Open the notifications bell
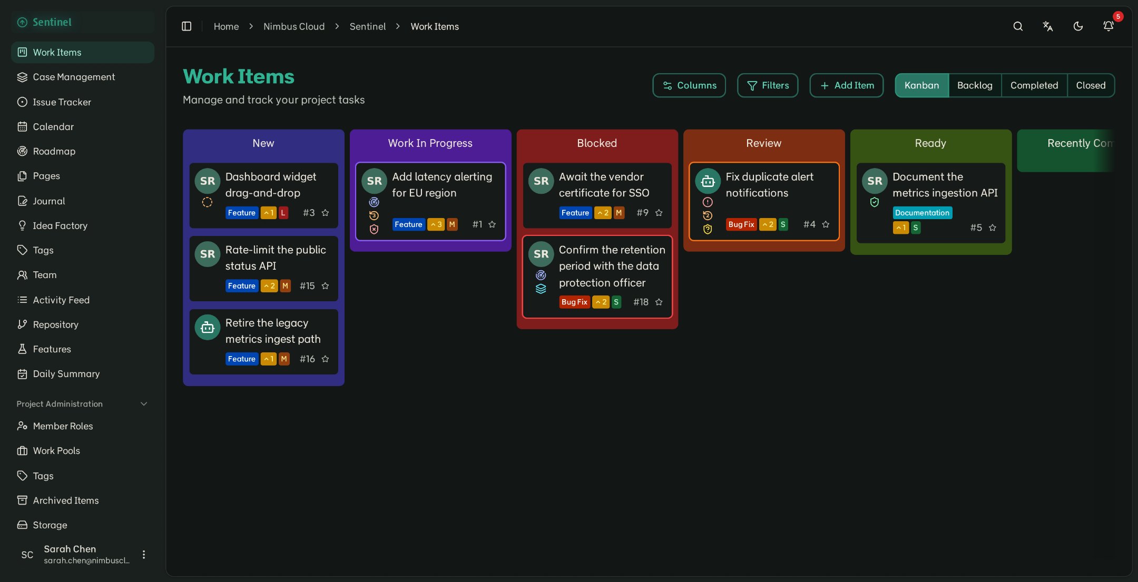This screenshot has width=1138, height=582. (x=1108, y=26)
